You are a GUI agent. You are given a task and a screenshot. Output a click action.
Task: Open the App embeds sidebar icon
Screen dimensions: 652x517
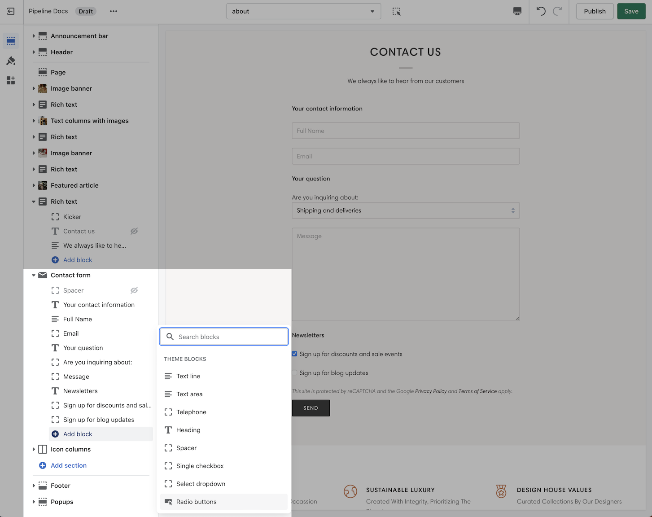(x=11, y=80)
